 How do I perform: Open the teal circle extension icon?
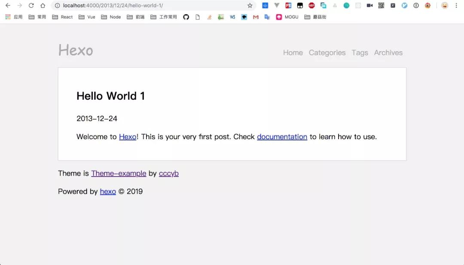tap(346, 5)
